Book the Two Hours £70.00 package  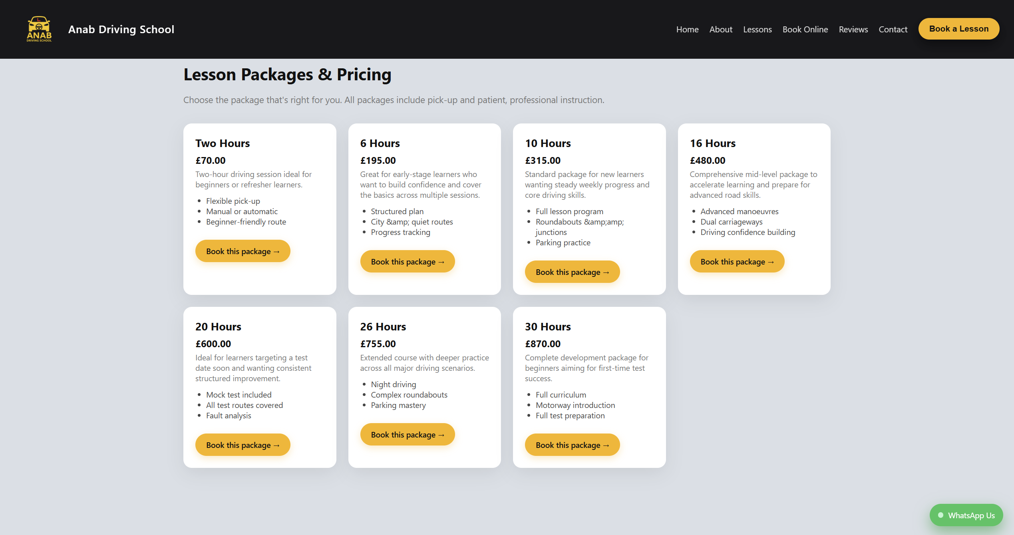(243, 251)
